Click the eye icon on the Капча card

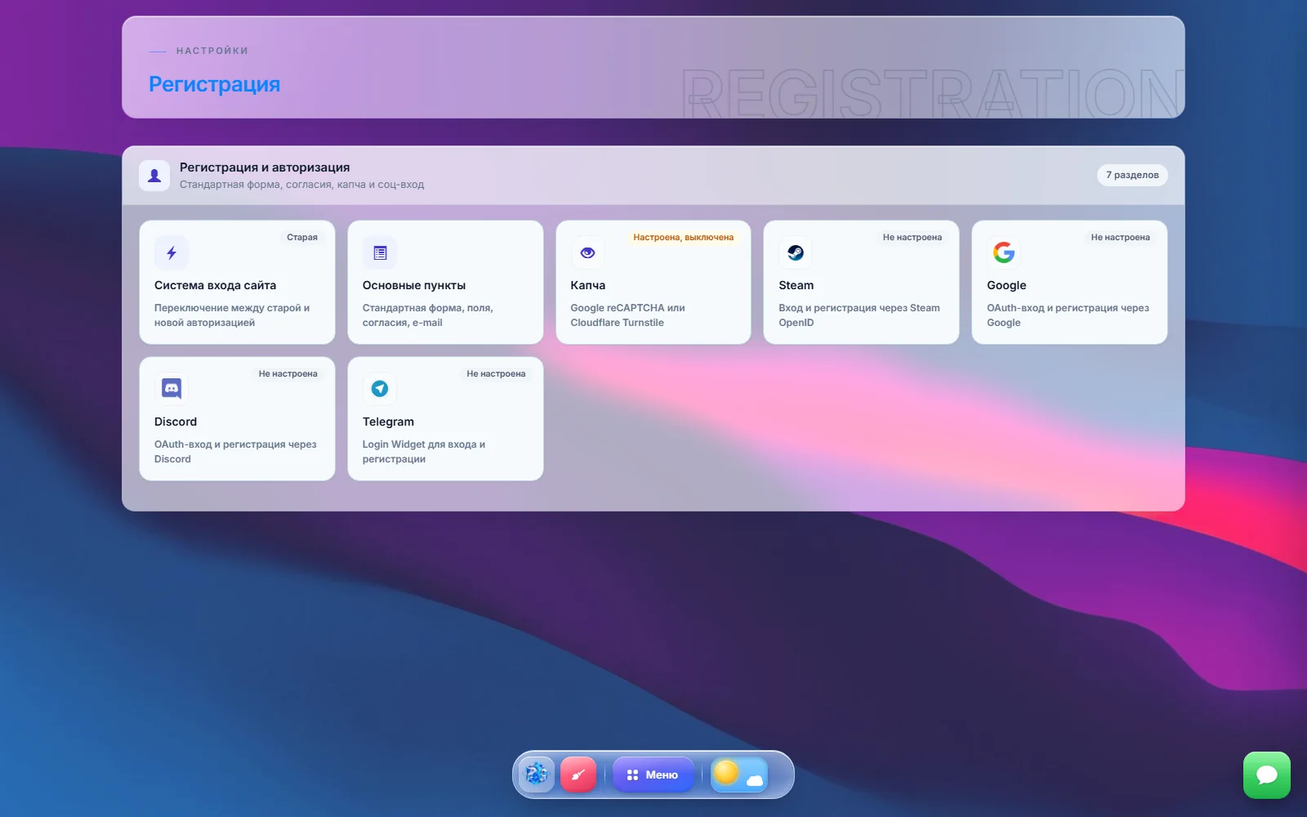pyautogui.click(x=587, y=253)
